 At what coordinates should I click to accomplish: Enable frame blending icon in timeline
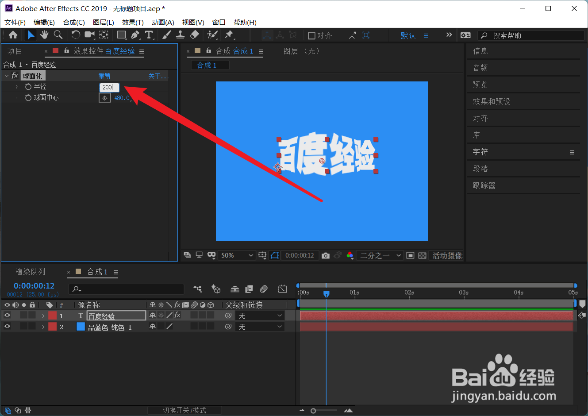point(249,289)
